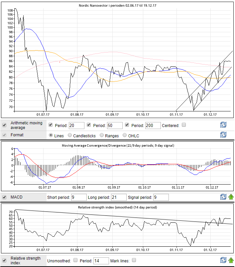Select the OHLC format option
Screen dimensions: 235x267
pyautogui.click(x=125, y=135)
